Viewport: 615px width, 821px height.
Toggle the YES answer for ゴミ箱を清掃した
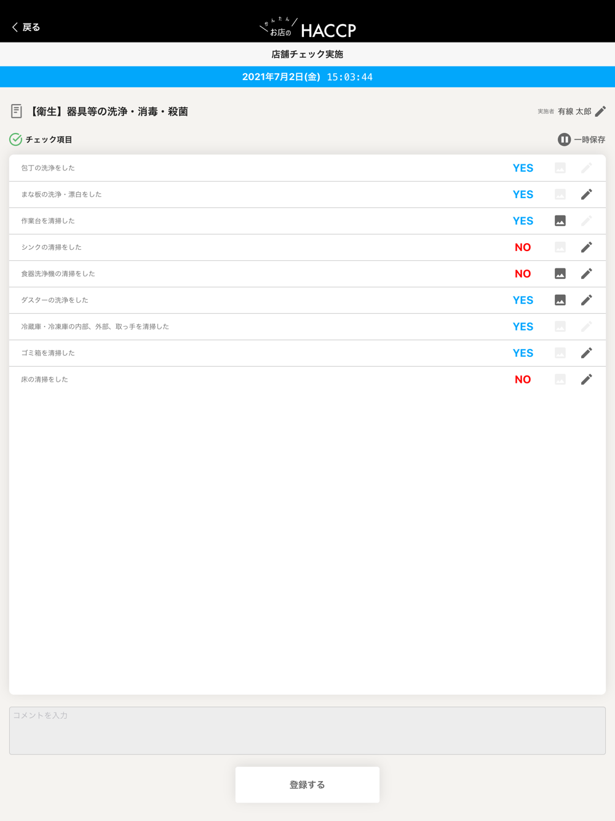coord(523,353)
